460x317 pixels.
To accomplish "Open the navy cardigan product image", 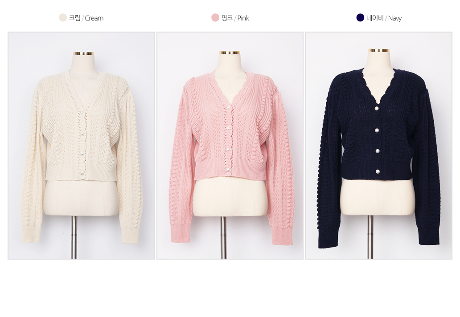I will pyautogui.click(x=379, y=146).
